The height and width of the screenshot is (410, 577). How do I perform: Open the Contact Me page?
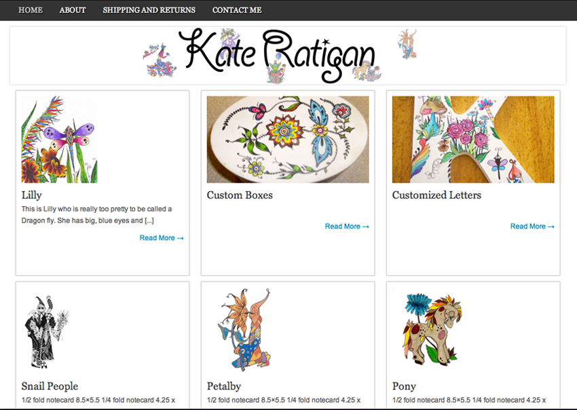click(237, 10)
